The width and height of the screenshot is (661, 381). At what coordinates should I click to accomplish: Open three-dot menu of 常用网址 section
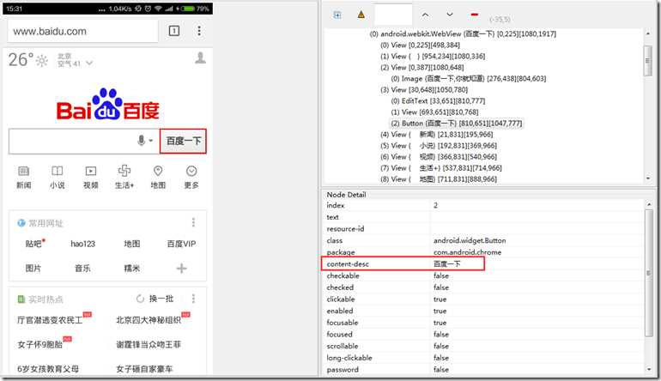point(193,222)
